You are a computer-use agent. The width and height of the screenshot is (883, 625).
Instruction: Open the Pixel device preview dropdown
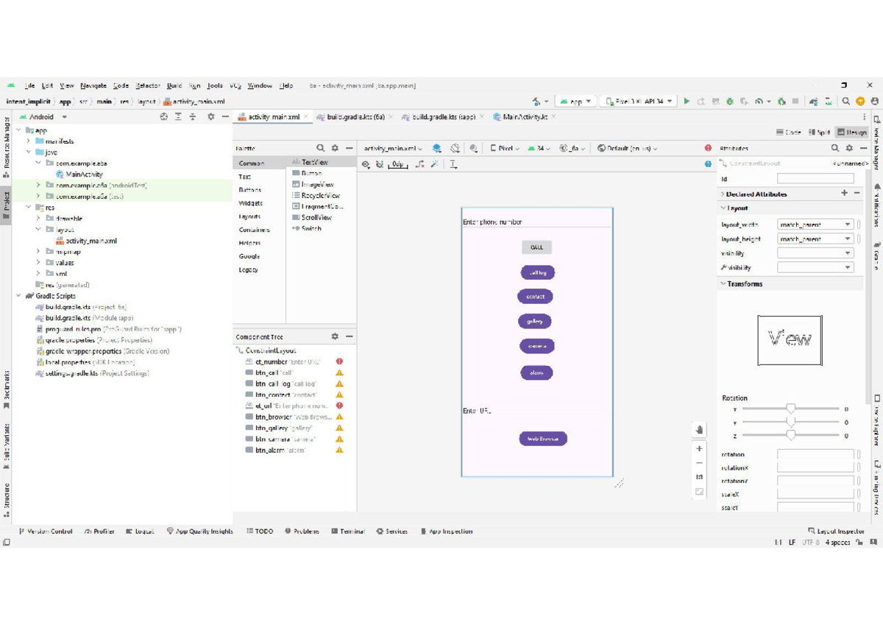click(505, 148)
